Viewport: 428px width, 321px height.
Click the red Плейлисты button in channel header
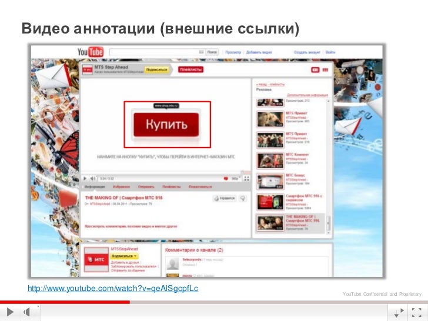point(191,69)
